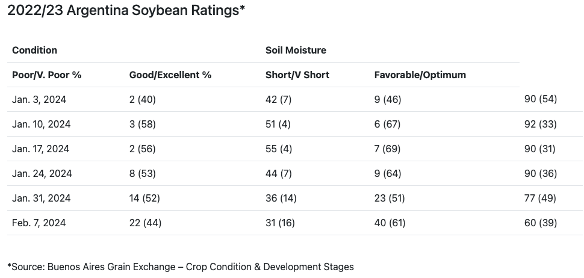Click the 92 (33) cell value

point(541,124)
